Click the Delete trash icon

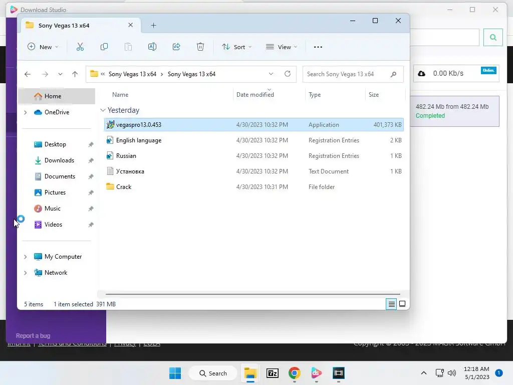click(x=200, y=47)
